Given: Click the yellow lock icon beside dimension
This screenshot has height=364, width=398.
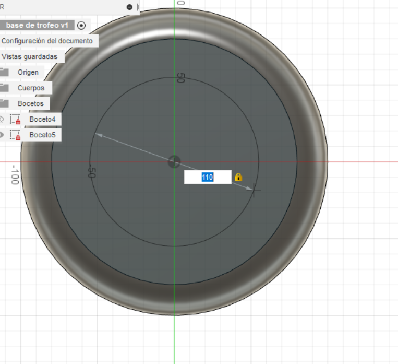Looking at the screenshot, I should point(238,177).
